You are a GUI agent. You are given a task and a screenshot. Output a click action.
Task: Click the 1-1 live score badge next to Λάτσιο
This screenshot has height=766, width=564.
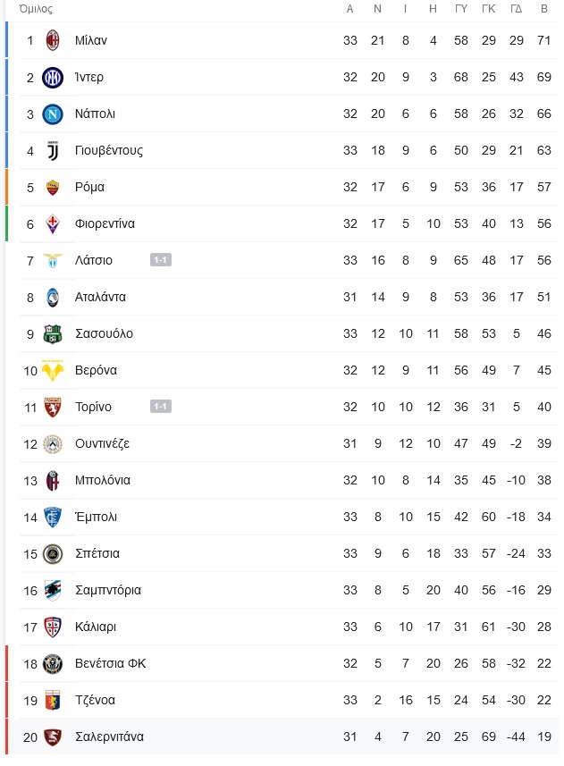click(x=161, y=260)
